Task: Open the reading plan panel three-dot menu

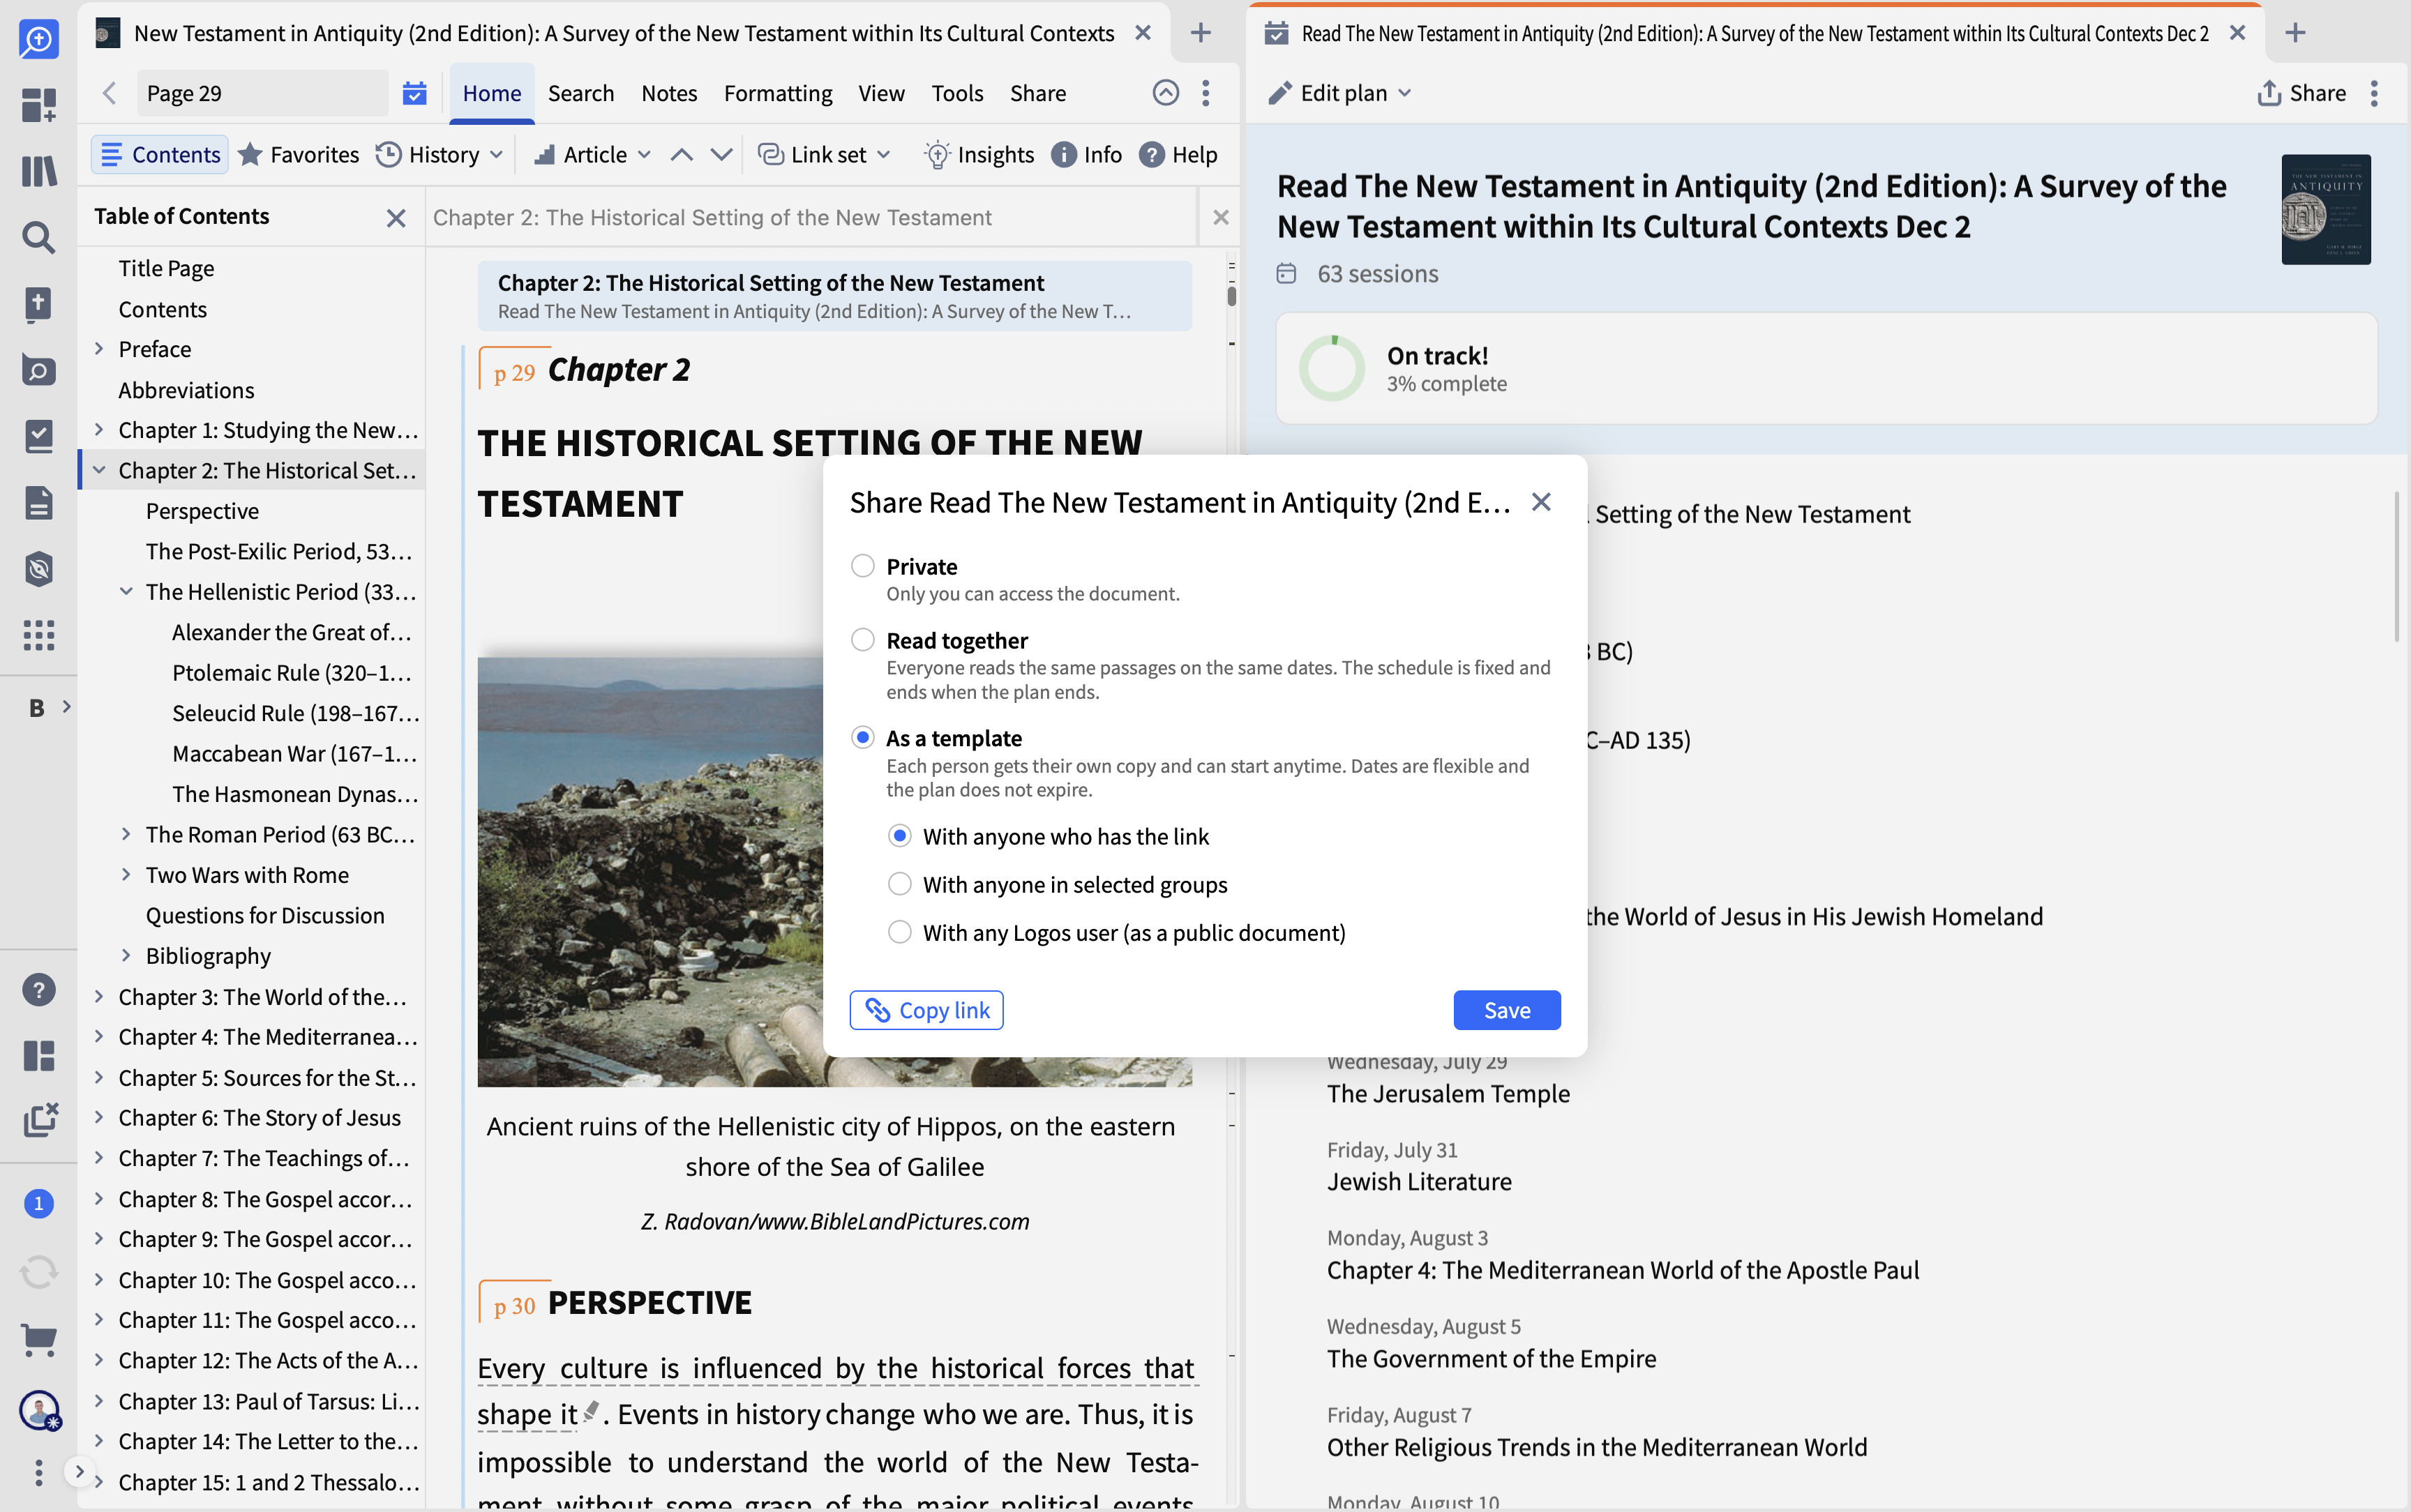Action: [2373, 93]
